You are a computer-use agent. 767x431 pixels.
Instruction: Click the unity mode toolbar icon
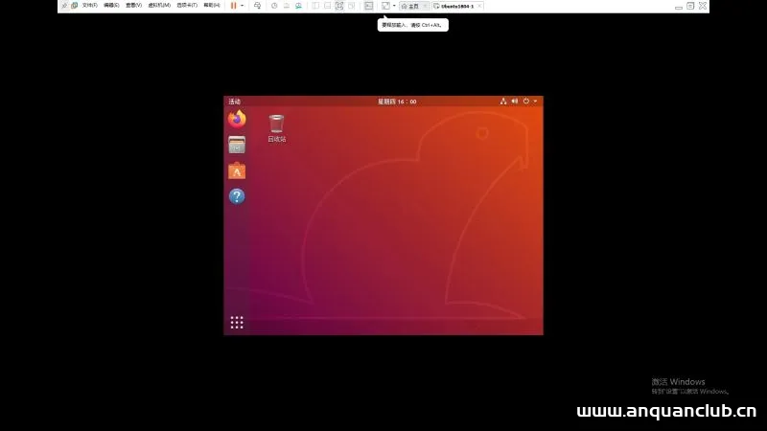tap(351, 6)
